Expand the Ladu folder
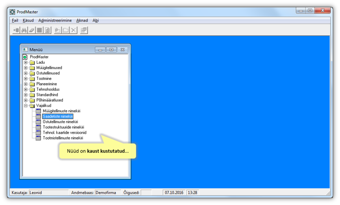The image size is (340, 205). [x=26, y=62]
